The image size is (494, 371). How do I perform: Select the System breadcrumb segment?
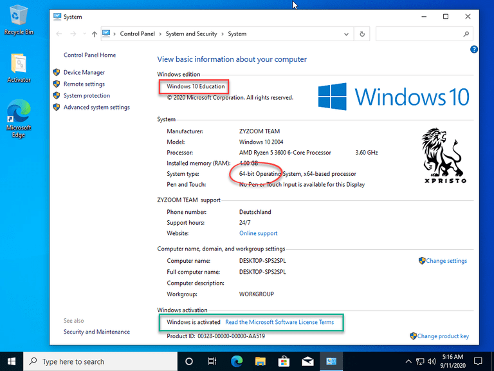click(x=237, y=33)
